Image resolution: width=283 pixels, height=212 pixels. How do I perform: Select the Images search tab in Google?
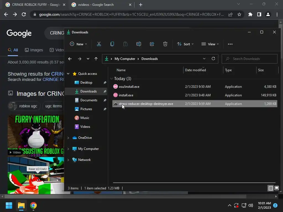34,50
